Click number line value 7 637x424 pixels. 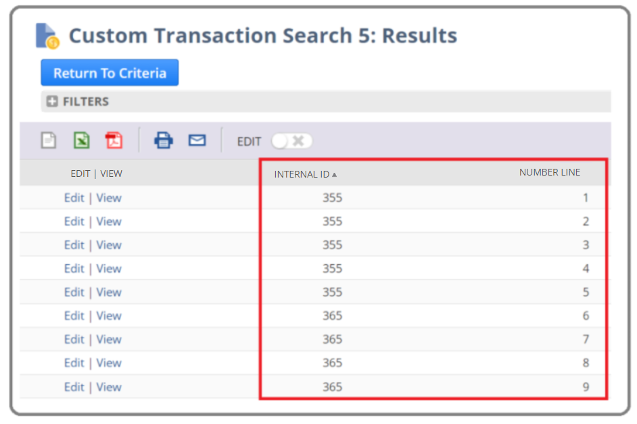click(x=586, y=339)
